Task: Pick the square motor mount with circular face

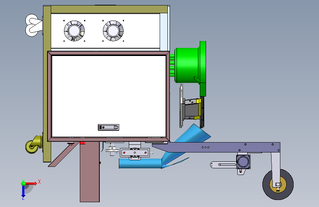Action: [243, 162]
